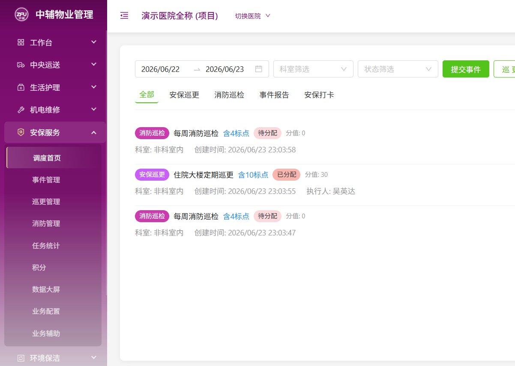Collapse the 安保服务 menu chevron

(x=94, y=133)
